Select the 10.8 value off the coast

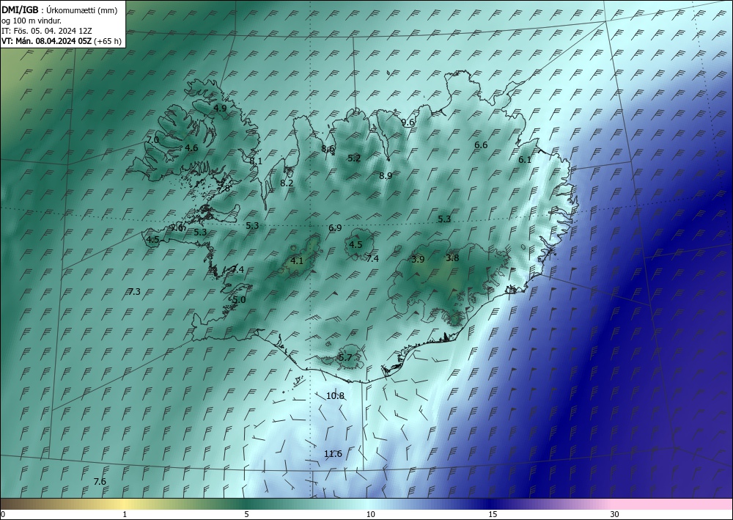tap(335, 396)
